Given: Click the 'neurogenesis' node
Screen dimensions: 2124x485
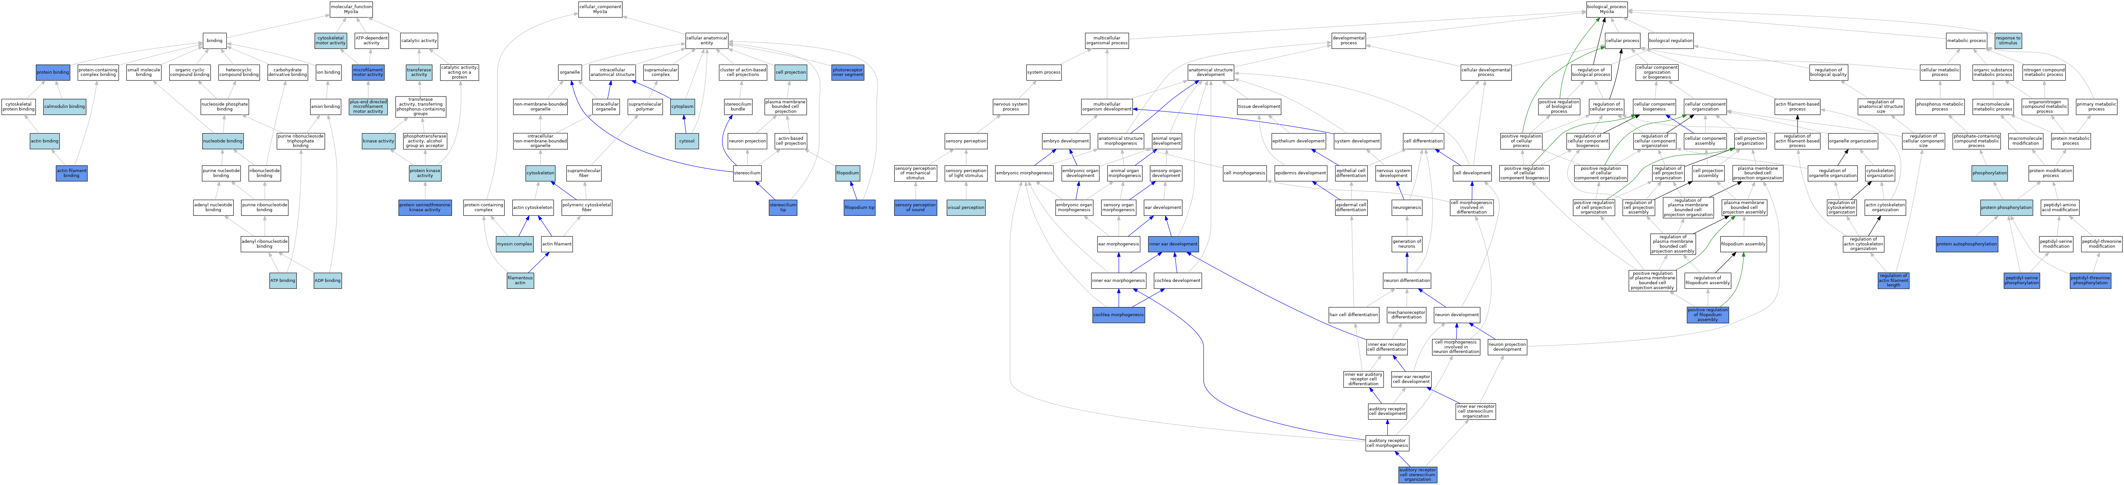Looking at the screenshot, I should (x=1407, y=208).
